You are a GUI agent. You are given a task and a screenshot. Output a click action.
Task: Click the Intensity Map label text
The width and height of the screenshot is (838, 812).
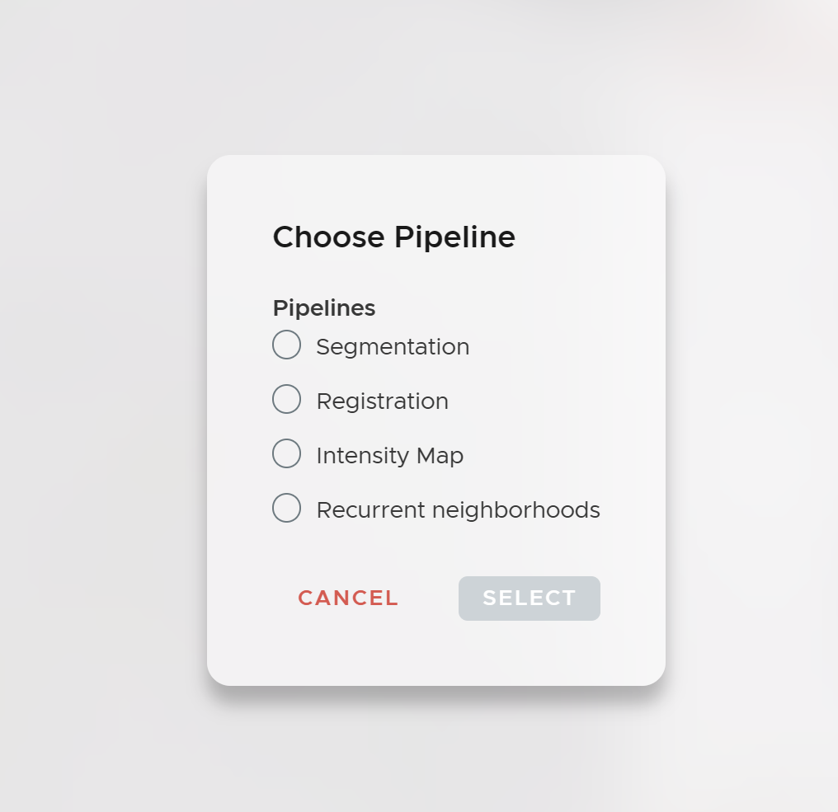pos(389,456)
